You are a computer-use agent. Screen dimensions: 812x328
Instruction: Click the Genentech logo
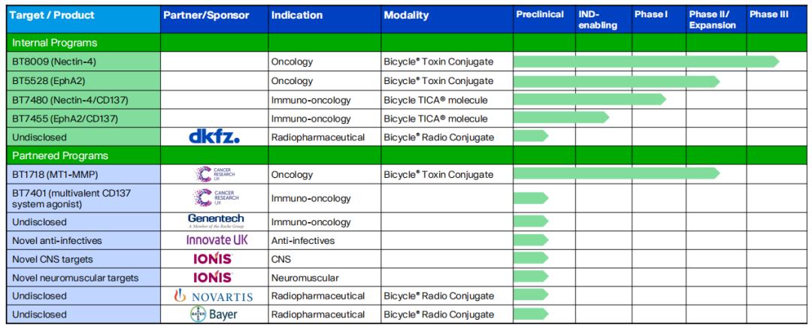tap(215, 221)
